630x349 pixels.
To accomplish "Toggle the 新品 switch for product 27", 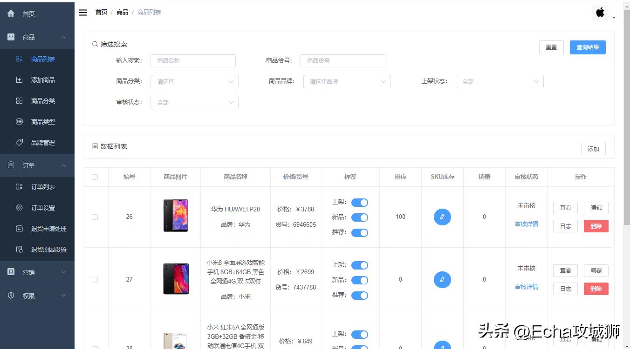I will [x=359, y=280].
